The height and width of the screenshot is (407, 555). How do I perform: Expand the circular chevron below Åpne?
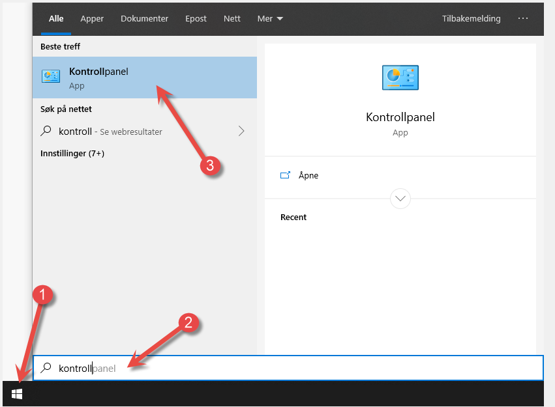400,199
